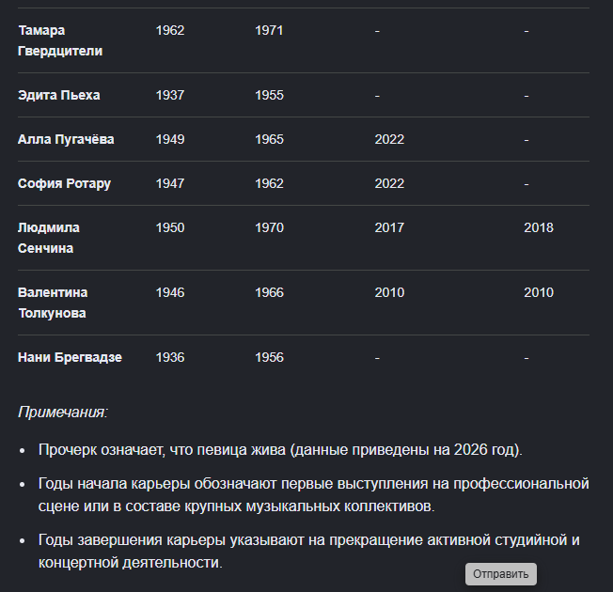
Task: Click career start year 1955 for Пьеха
Action: coord(269,95)
